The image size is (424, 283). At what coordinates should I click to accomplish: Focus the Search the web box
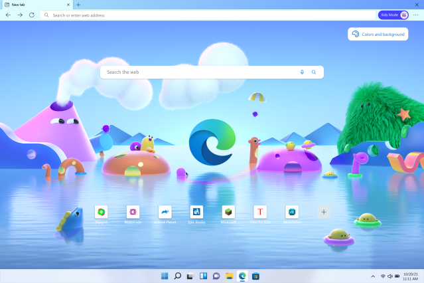pyautogui.click(x=199, y=72)
